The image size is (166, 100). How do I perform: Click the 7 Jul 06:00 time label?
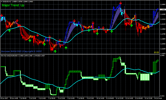click(x=81, y=98)
